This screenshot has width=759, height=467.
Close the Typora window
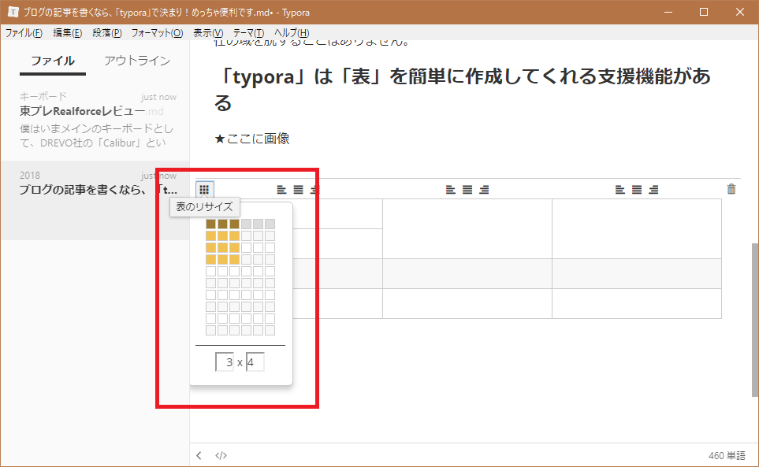pyautogui.click(x=739, y=12)
